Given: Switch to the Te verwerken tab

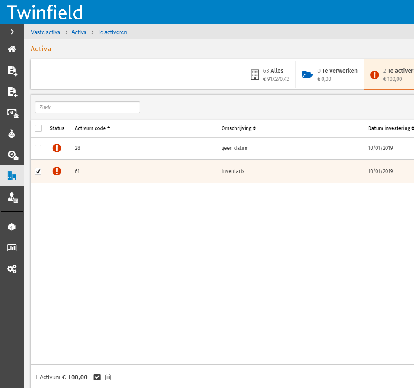Looking at the screenshot, I should tap(330, 74).
